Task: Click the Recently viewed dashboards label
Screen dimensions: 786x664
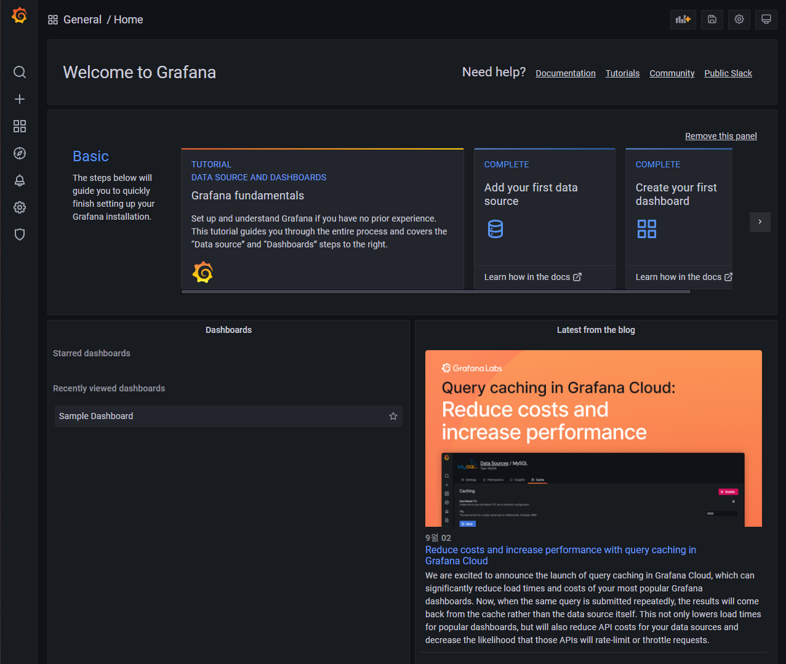Action: click(109, 388)
